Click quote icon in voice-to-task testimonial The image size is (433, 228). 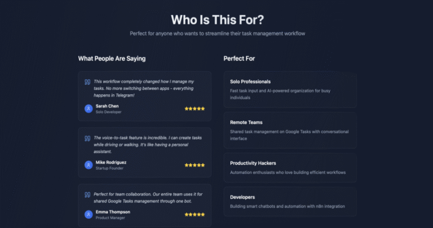pyautogui.click(x=87, y=138)
